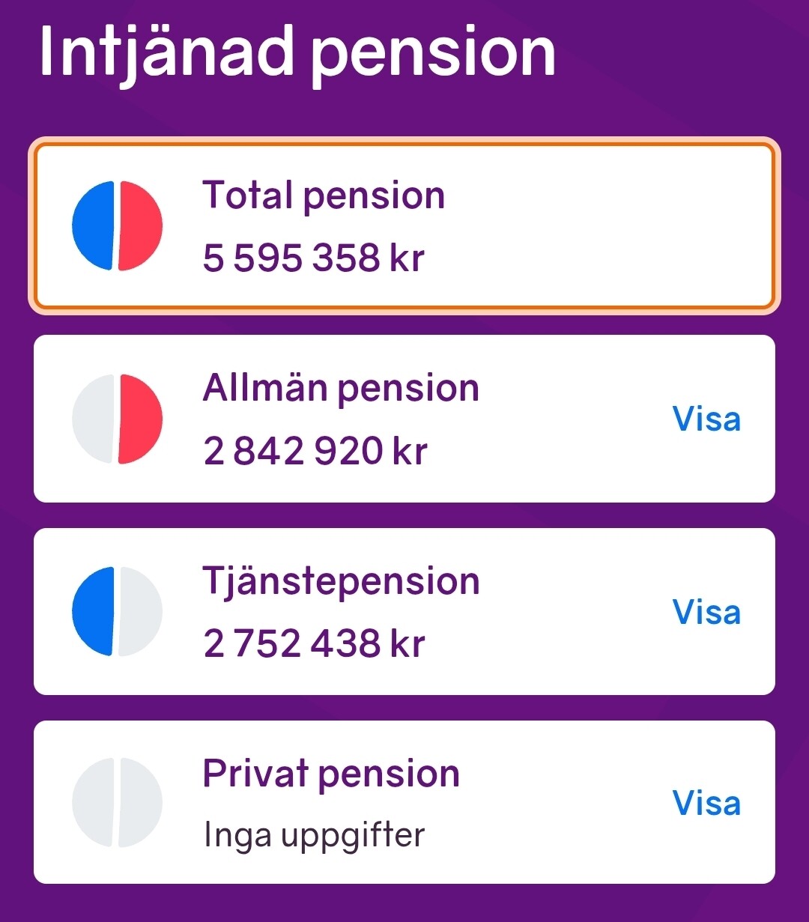
Task: Select the Privat pension title
Action: coord(331,774)
